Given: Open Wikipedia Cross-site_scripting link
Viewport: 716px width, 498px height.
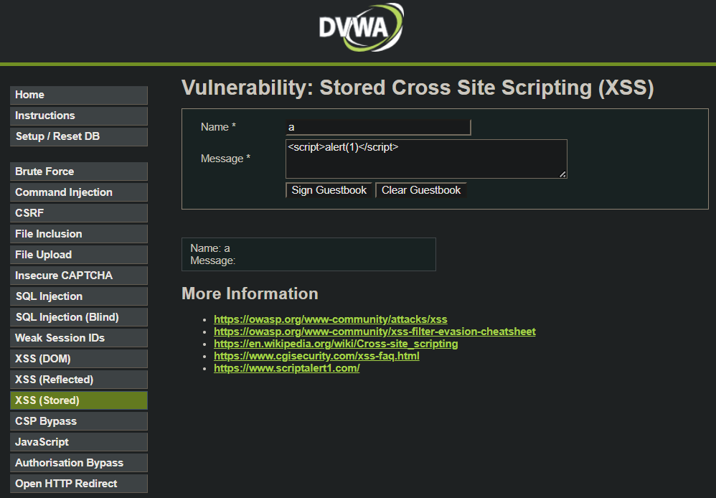Looking at the screenshot, I should tap(336, 344).
